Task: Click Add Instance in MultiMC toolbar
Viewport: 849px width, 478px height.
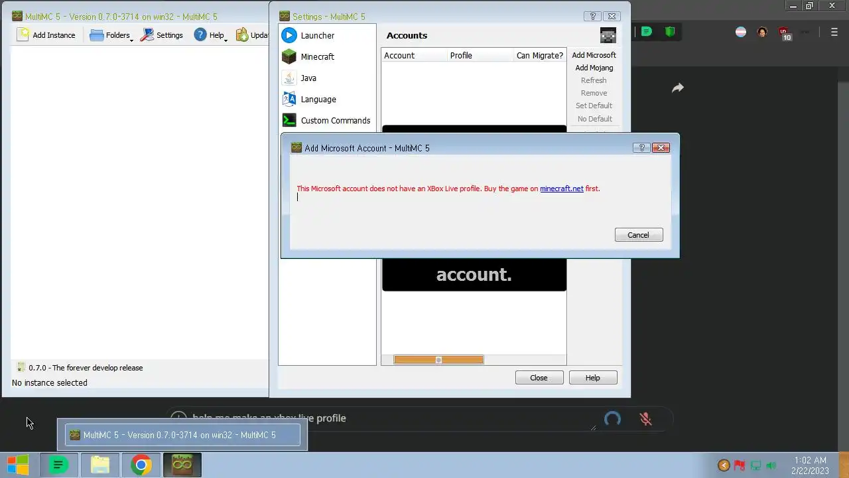Action: [46, 35]
